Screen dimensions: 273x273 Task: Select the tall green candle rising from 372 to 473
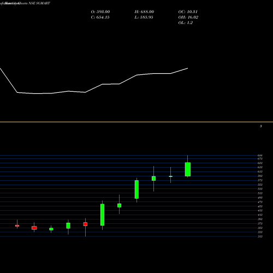pyautogui.click(x=102, y=215)
